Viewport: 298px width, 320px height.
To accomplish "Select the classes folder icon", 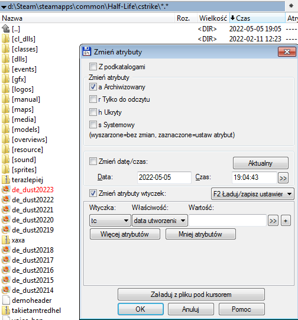I will click(6, 49).
